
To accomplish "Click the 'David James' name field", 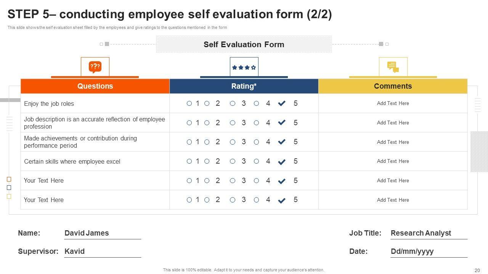I will (x=87, y=233).
